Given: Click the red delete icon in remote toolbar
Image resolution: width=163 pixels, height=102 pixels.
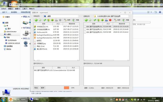Looking at the screenshot, I should click(x=110, y=20).
